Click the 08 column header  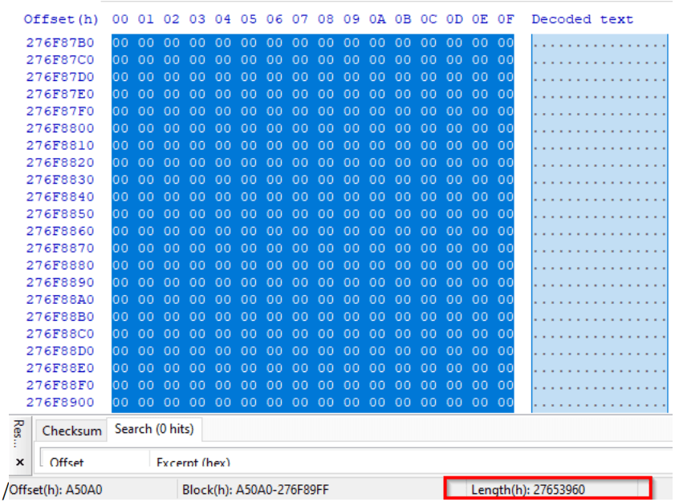325,19
